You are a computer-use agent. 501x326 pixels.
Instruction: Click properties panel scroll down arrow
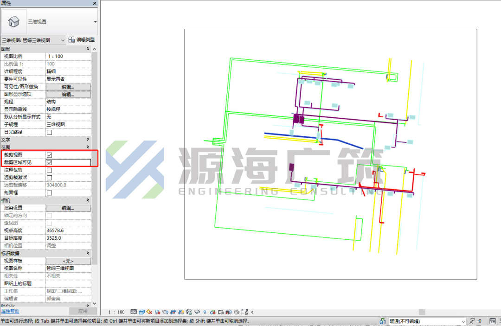[x=95, y=304]
